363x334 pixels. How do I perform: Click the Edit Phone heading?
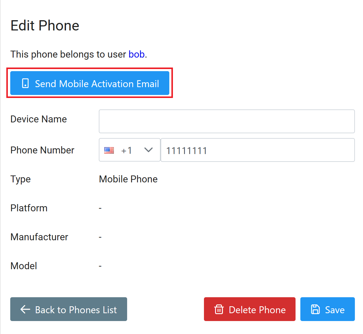[x=45, y=26]
